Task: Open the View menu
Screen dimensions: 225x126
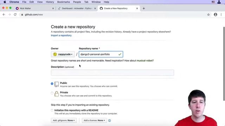Action: tap(40, 2)
